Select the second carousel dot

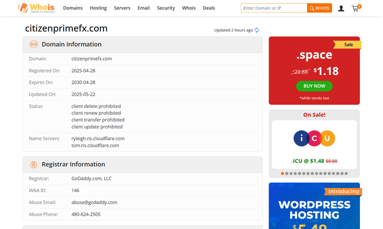tap(287, 174)
